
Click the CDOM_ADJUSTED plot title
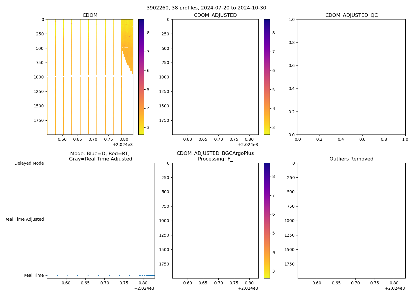[x=215, y=15]
